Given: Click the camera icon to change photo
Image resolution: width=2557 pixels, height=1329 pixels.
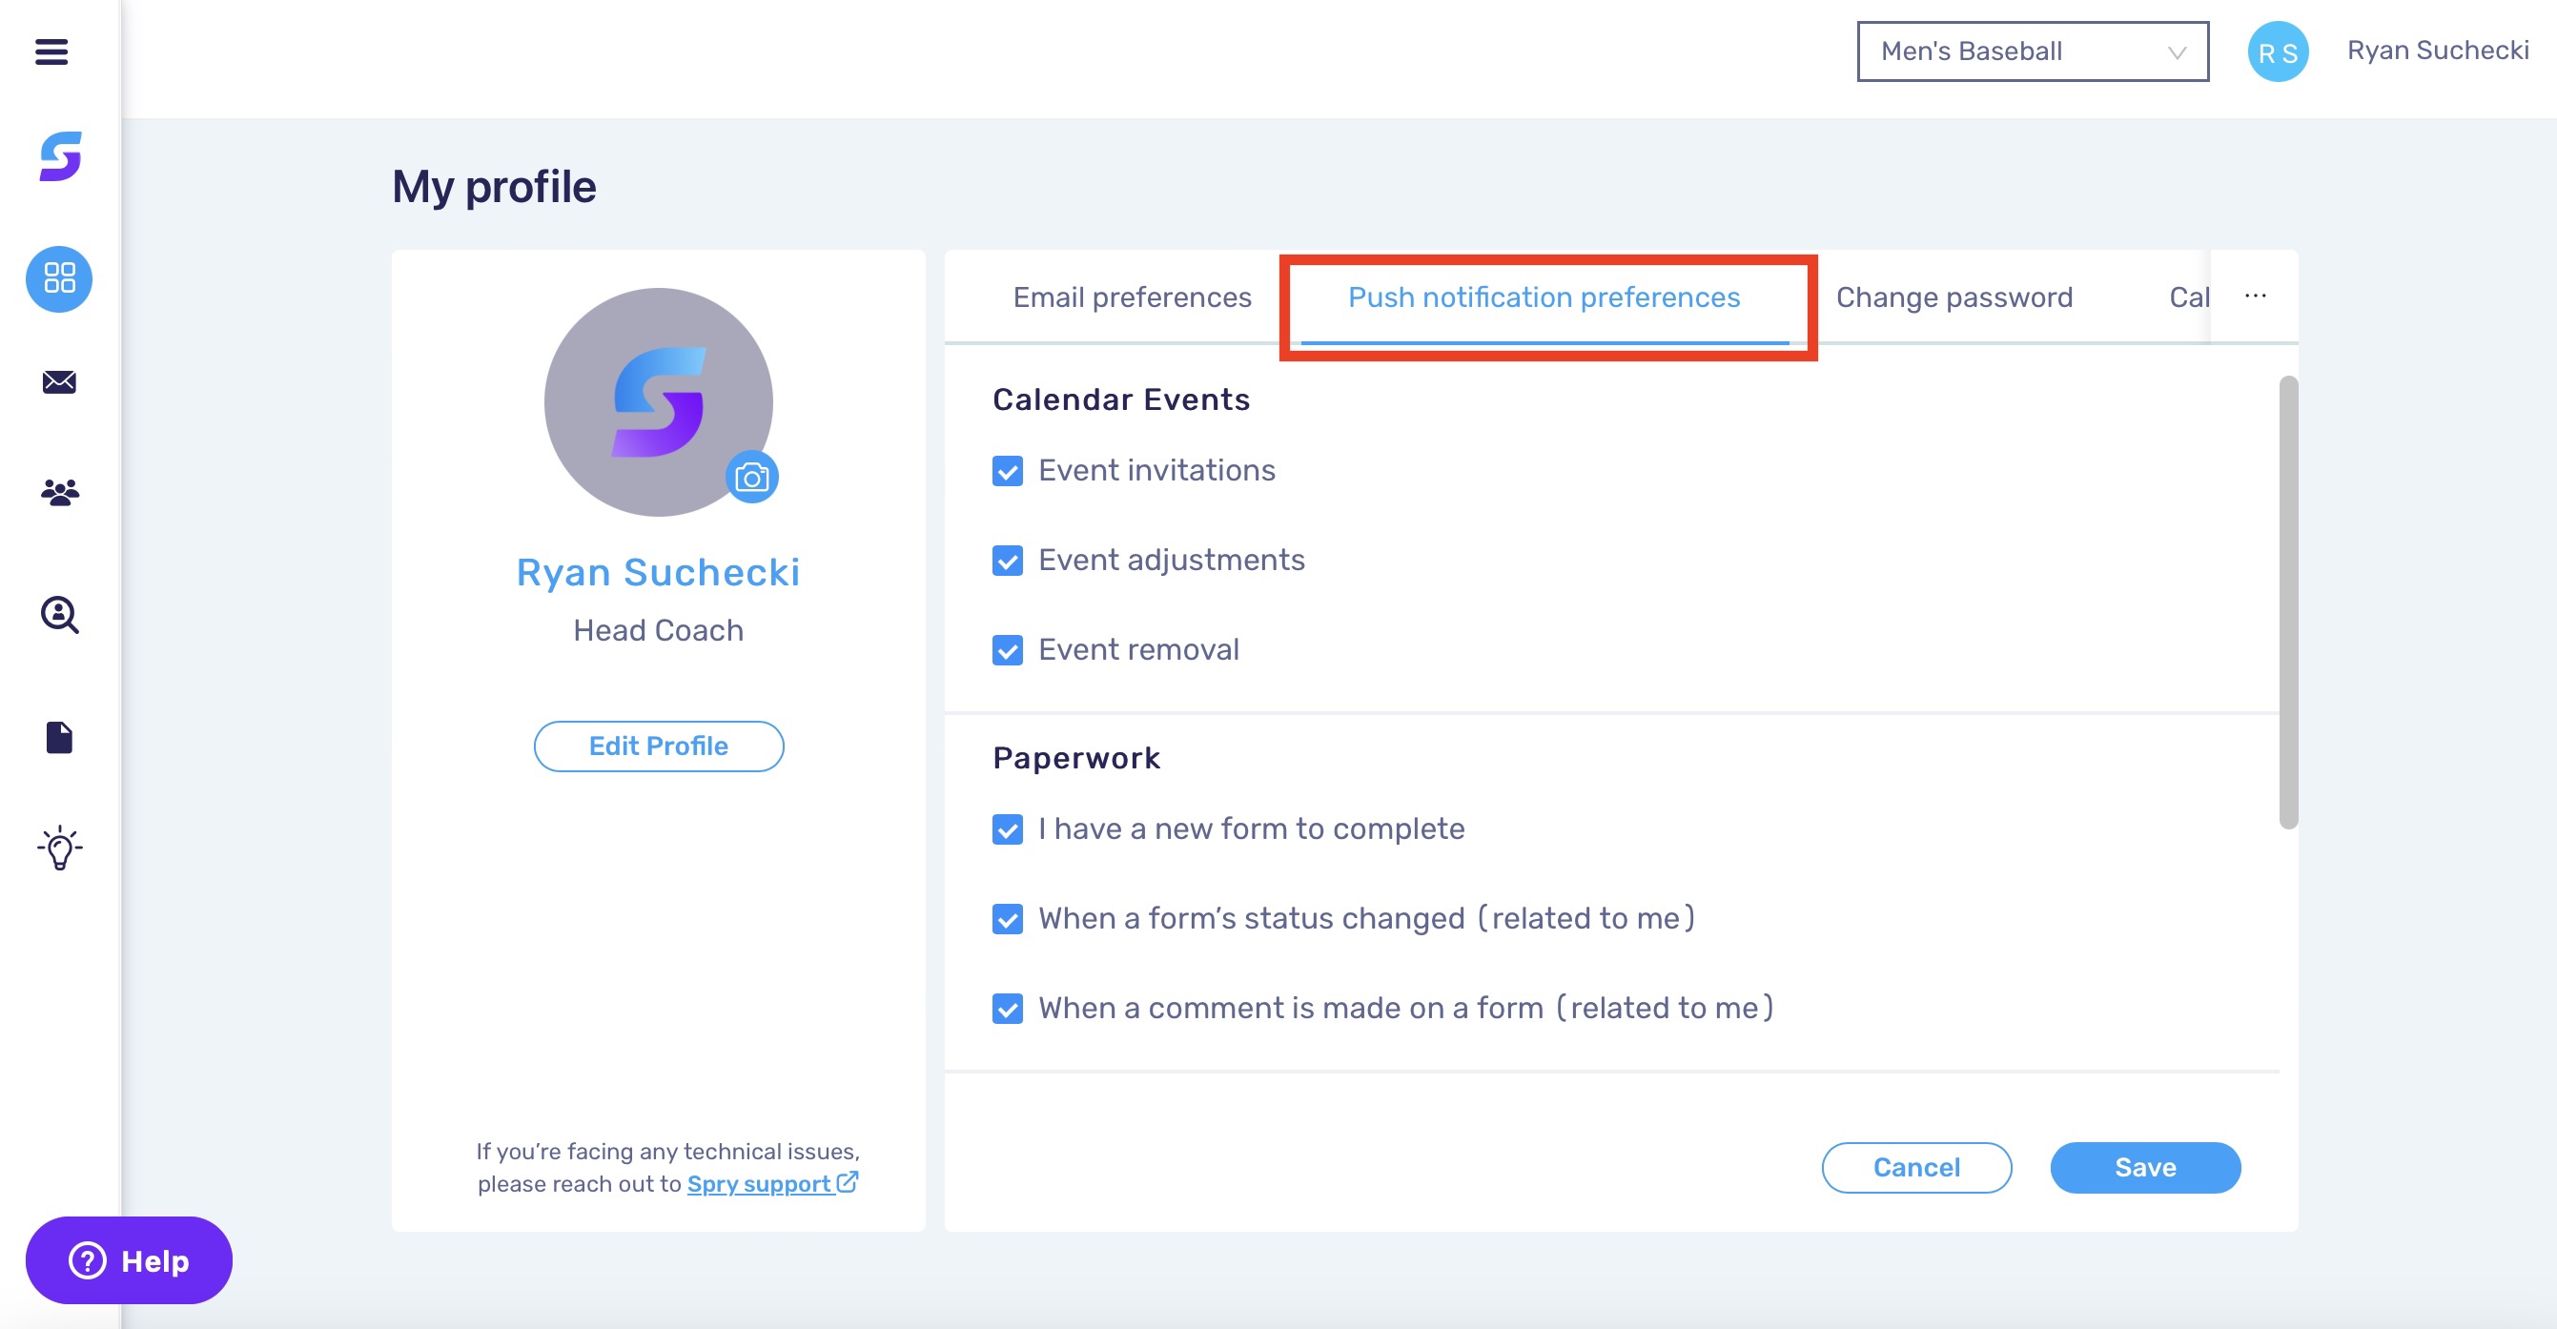Looking at the screenshot, I should (751, 478).
